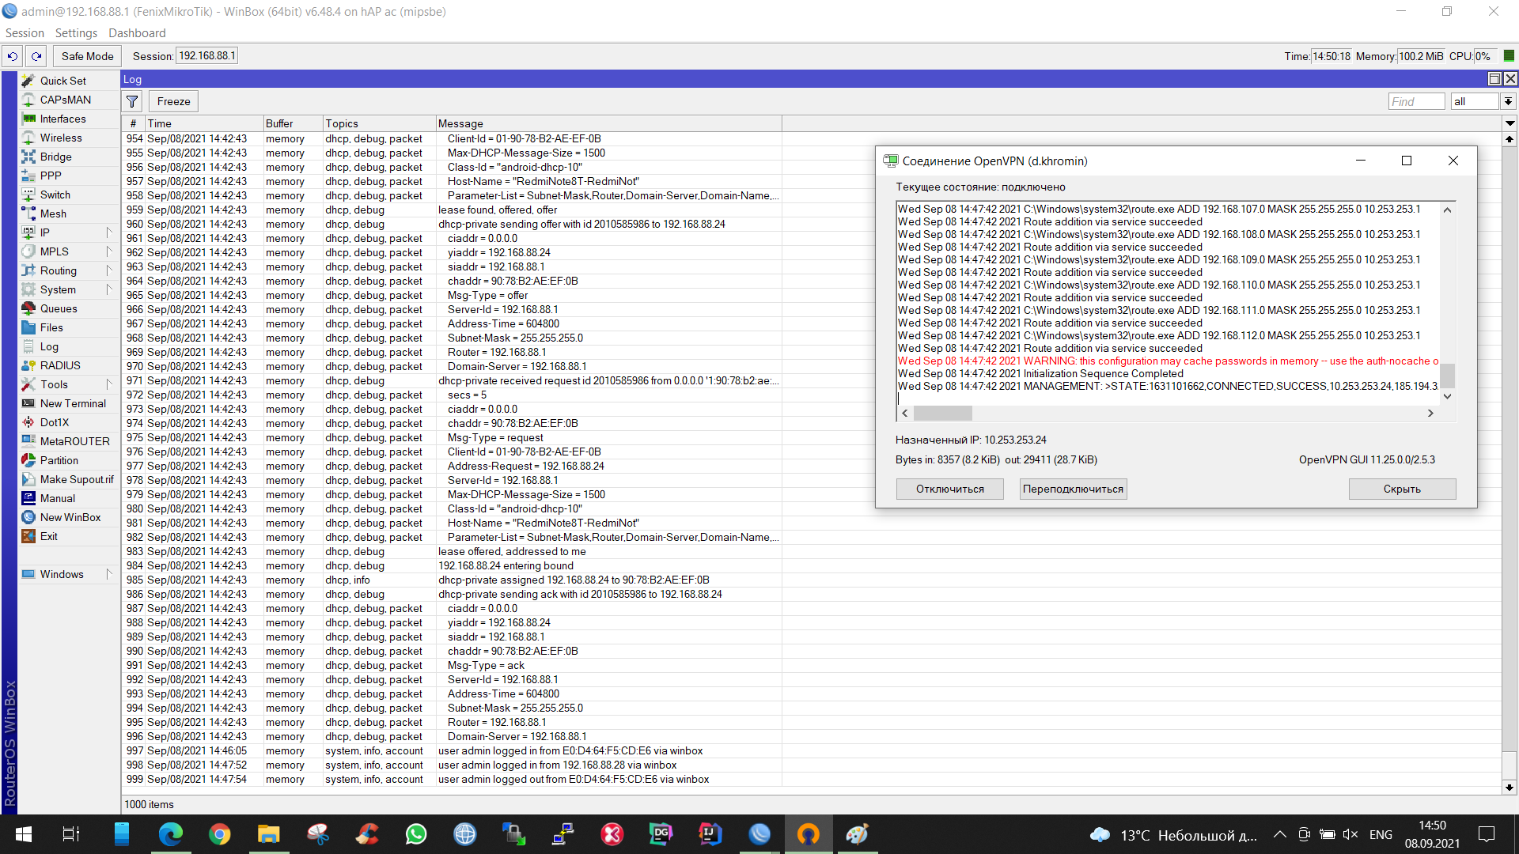Click Переподключиться to reconnect VPN
This screenshot has height=854, width=1519.
[1073, 489]
